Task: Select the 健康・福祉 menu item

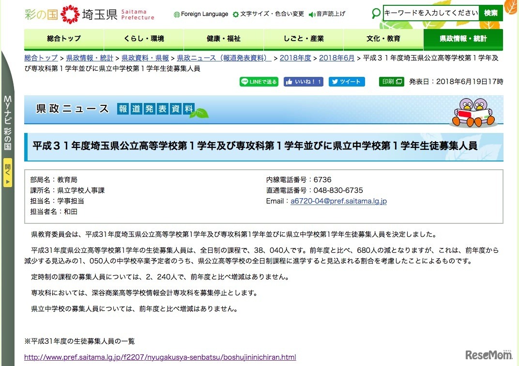Action: pos(223,39)
